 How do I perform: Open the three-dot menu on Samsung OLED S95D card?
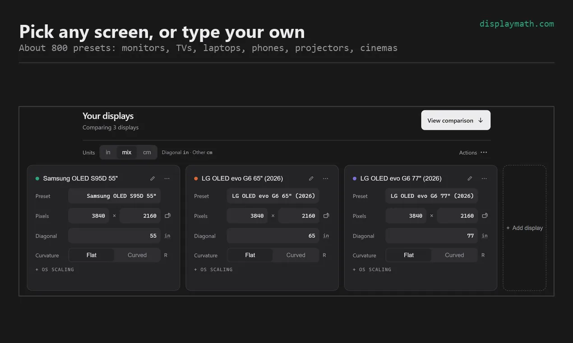pyautogui.click(x=167, y=178)
